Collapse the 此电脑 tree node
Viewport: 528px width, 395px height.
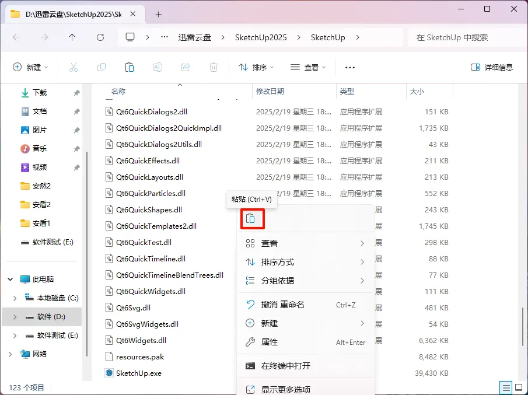(x=11, y=279)
